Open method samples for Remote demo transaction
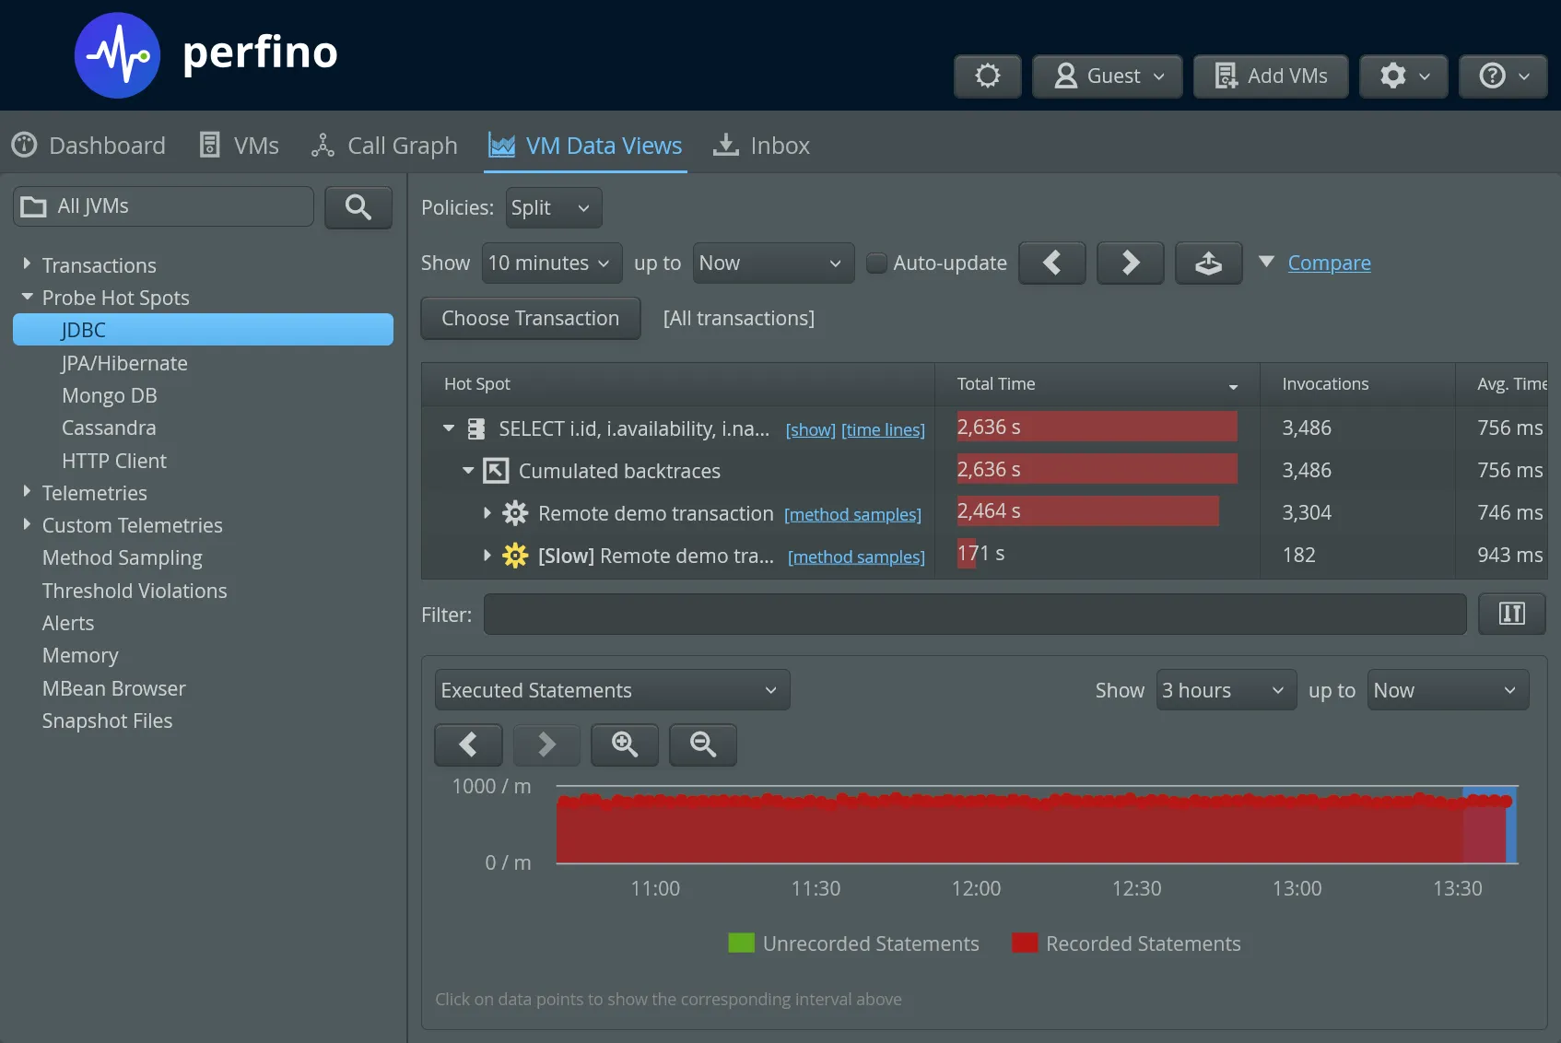The height and width of the screenshot is (1043, 1561). tap(852, 514)
